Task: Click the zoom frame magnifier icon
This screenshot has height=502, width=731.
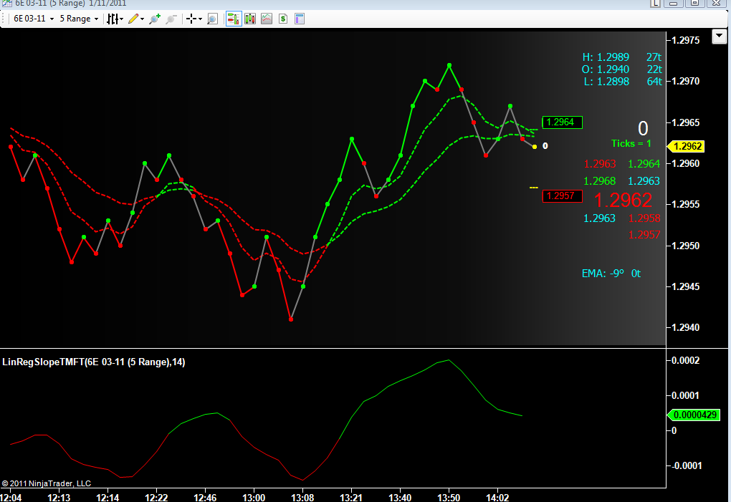Action: tap(212, 19)
